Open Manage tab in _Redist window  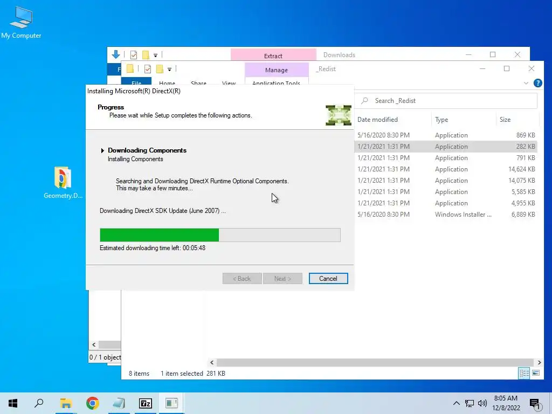tap(277, 70)
